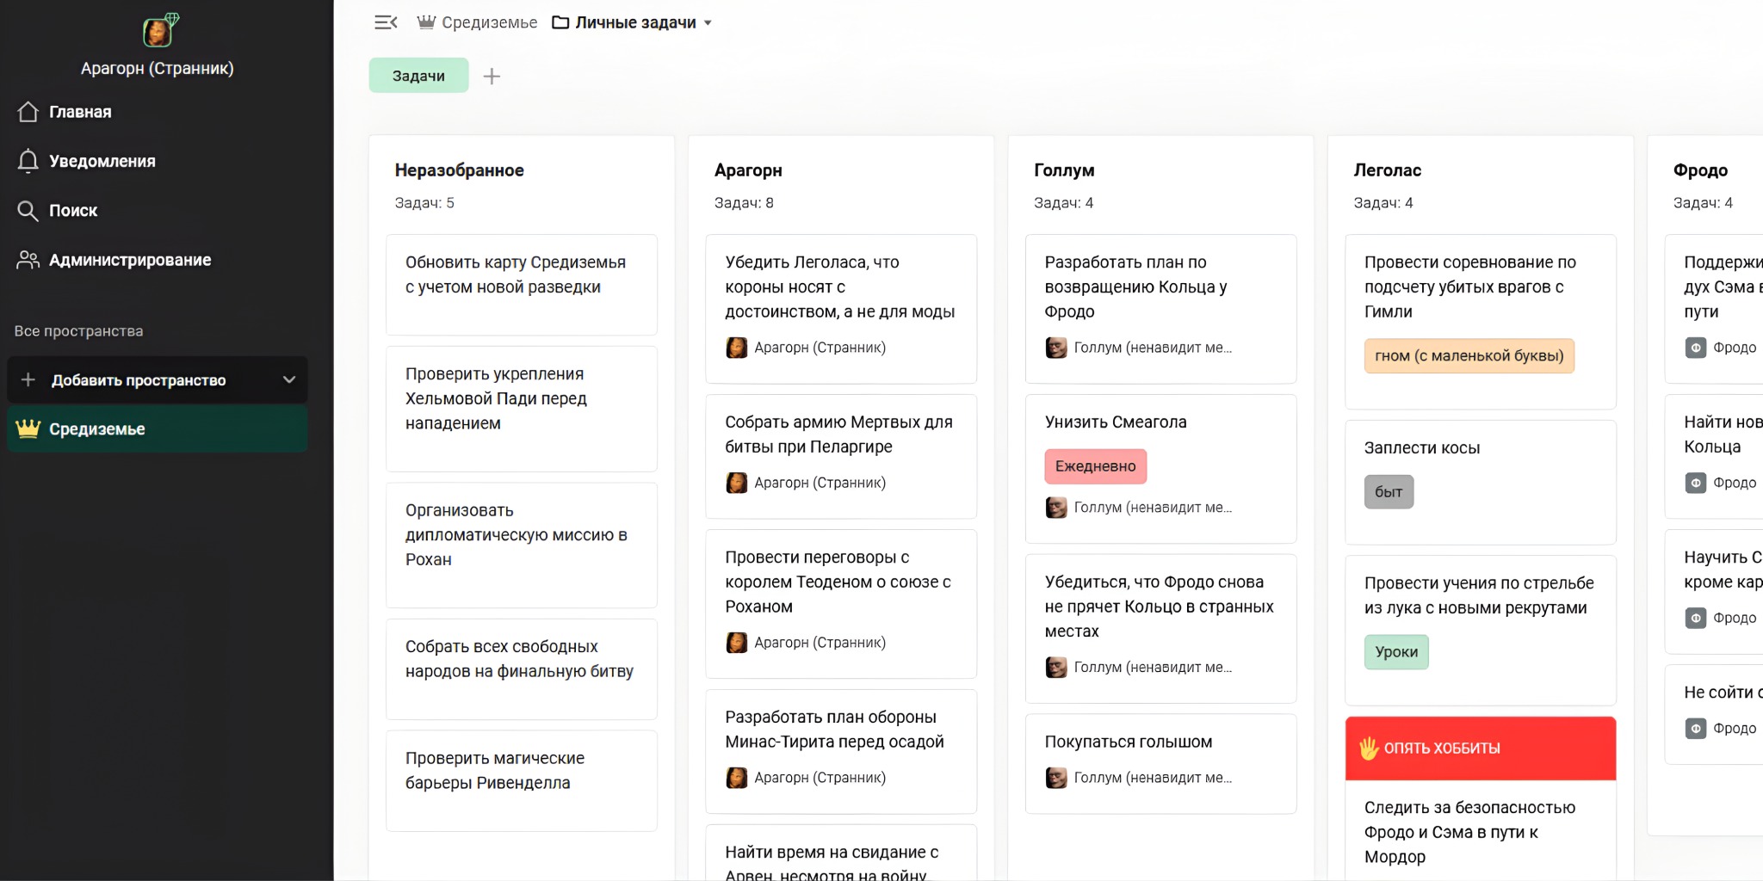Click the Фродо avatar on the Найти нов… Кольца card
This screenshot has height=881, width=1763.
point(1696,483)
